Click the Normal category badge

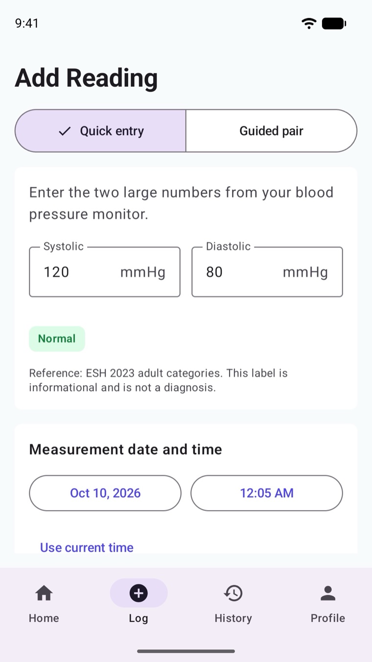57,339
